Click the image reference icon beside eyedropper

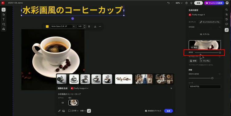63,111
